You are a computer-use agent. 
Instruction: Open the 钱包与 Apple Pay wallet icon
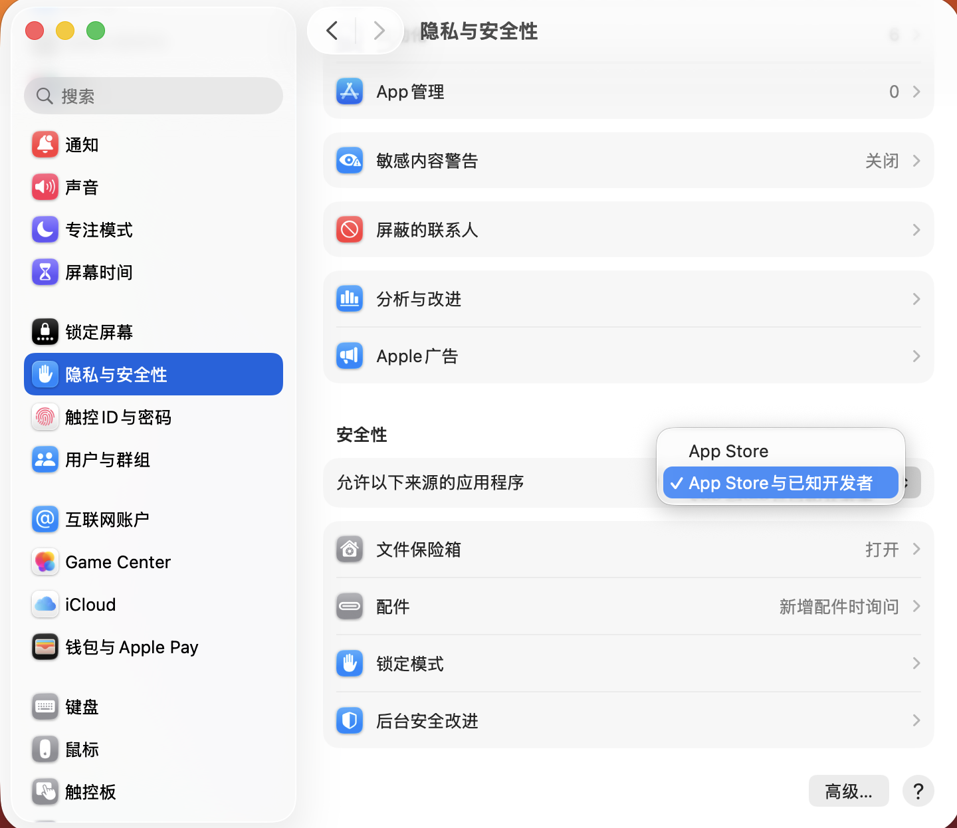45,647
